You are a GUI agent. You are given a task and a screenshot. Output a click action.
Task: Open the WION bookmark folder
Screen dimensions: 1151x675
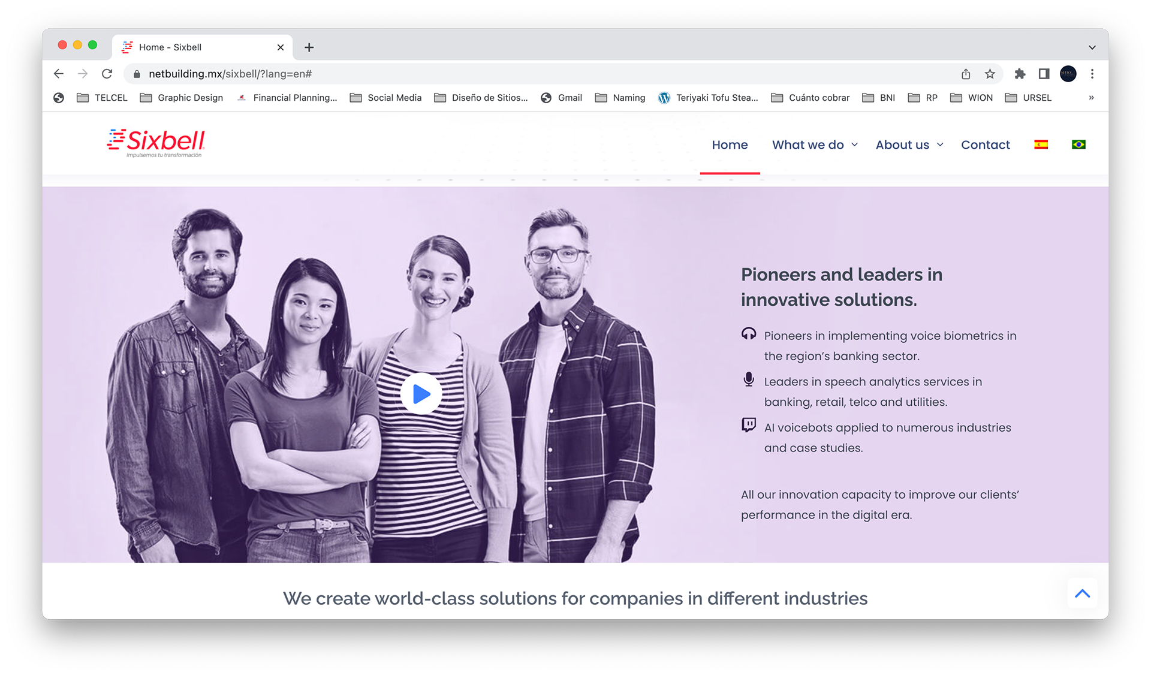tap(972, 98)
